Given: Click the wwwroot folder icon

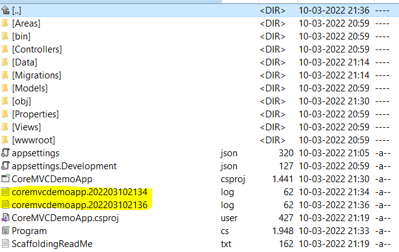Looking at the screenshot, I should tap(5, 140).
